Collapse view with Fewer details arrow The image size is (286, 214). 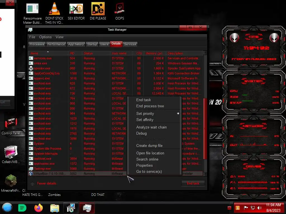32,184
